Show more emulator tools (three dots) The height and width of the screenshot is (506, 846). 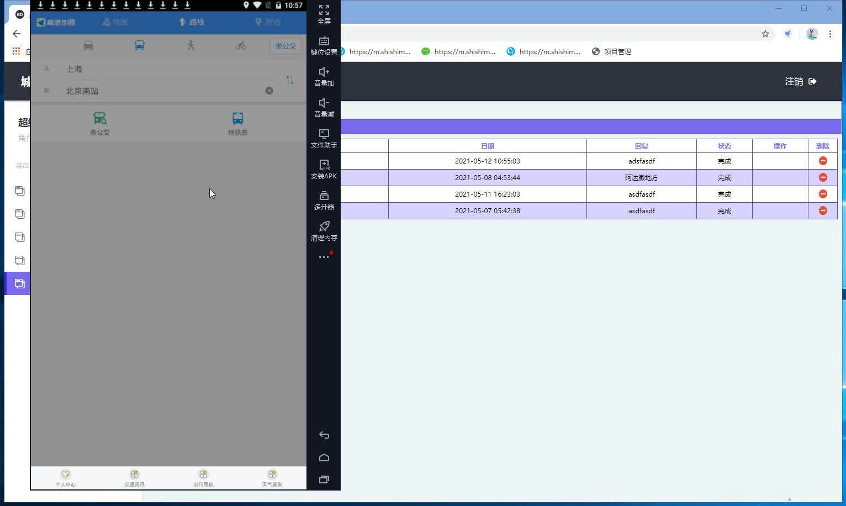click(x=324, y=257)
